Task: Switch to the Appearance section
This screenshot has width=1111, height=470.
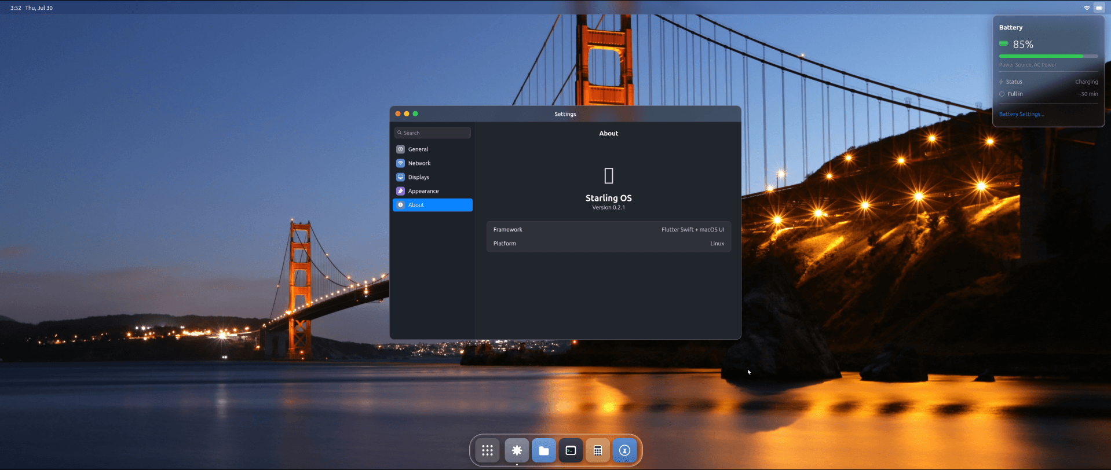Action: [x=433, y=191]
